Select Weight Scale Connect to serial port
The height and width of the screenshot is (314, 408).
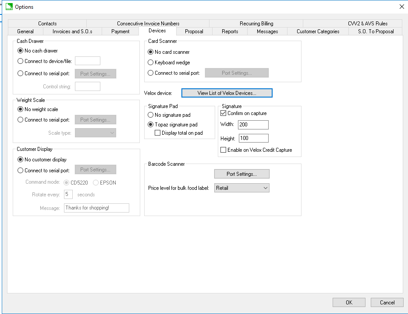[x=21, y=120]
